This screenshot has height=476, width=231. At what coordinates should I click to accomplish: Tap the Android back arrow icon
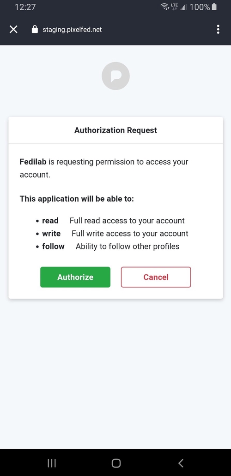(x=181, y=463)
